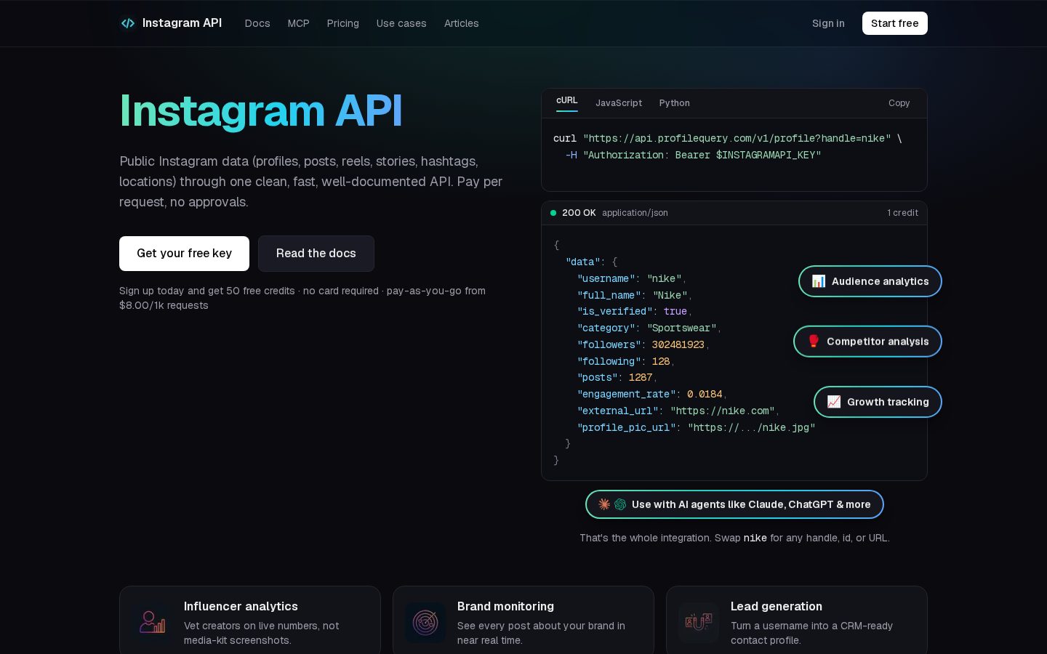Click the boxing glove icon in Competitor analysis
Viewport: 1047px width, 654px height.
coord(814,342)
